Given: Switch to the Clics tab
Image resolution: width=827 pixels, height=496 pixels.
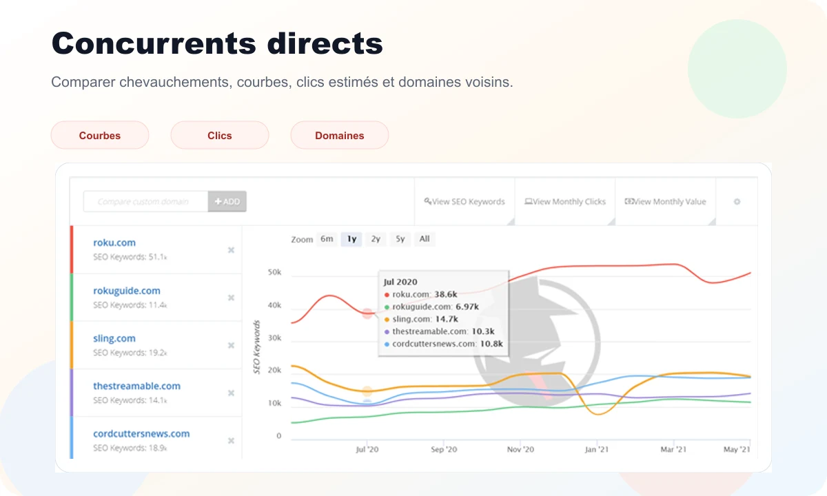Looking at the screenshot, I should pyautogui.click(x=220, y=135).
